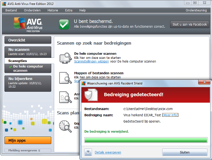Open help via question mark icon in dialog

[x=88, y=152]
